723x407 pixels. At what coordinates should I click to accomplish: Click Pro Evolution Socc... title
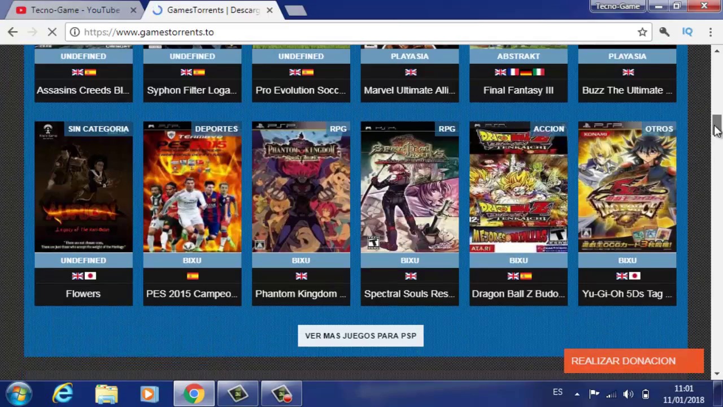[300, 90]
